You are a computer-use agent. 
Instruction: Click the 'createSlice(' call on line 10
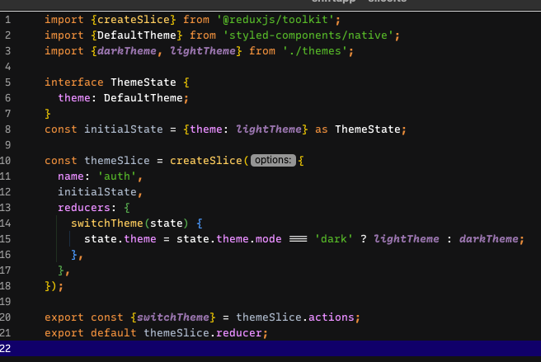209,161
